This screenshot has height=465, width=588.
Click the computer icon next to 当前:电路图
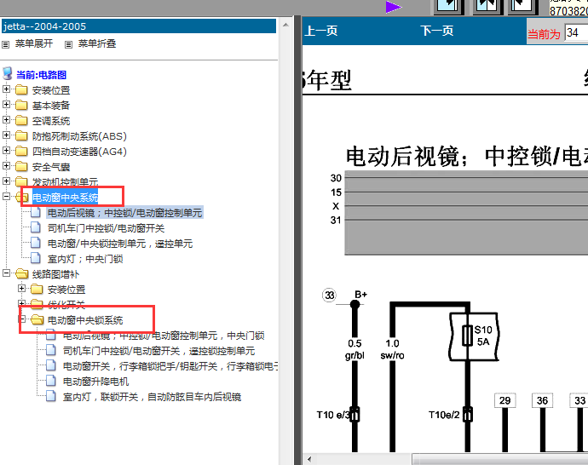point(8,73)
